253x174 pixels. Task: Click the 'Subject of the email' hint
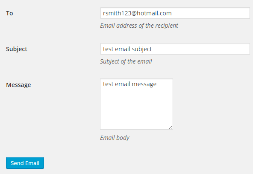pyautogui.click(x=126, y=61)
